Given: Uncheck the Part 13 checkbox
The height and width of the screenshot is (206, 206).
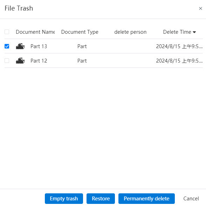Looking at the screenshot, I should pos(7,46).
